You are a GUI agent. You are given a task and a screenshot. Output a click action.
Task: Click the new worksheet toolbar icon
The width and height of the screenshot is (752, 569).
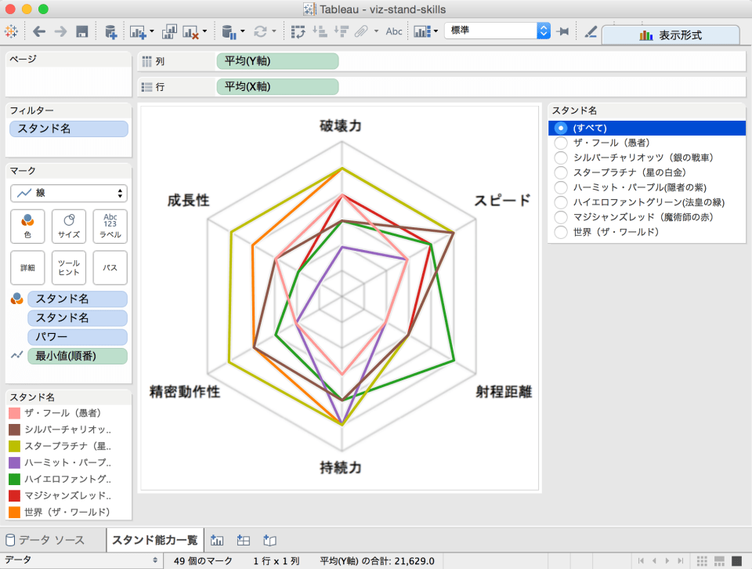click(x=139, y=33)
